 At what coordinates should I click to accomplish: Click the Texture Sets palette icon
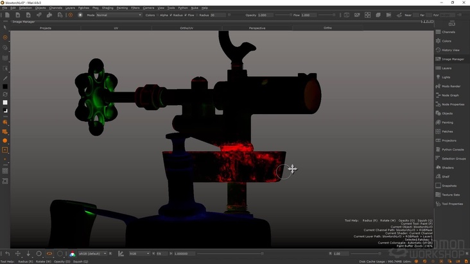pos(439,195)
